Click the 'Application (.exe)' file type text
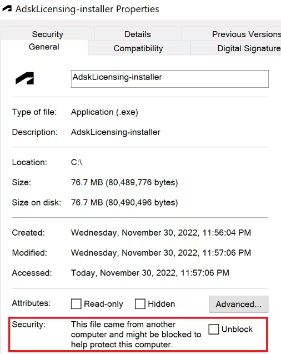 point(104,112)
